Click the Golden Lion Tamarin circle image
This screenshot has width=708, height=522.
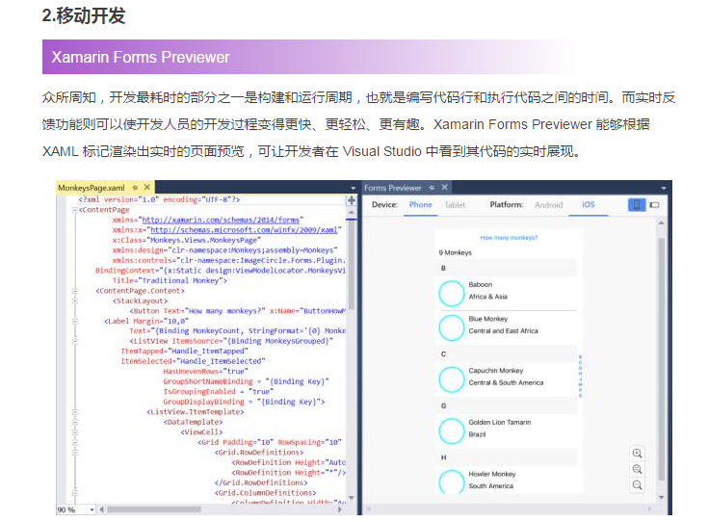(452, 431)
